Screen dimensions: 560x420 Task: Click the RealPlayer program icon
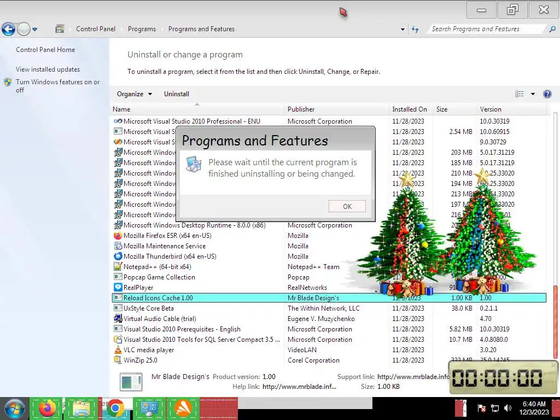click(x=118, y=288)
